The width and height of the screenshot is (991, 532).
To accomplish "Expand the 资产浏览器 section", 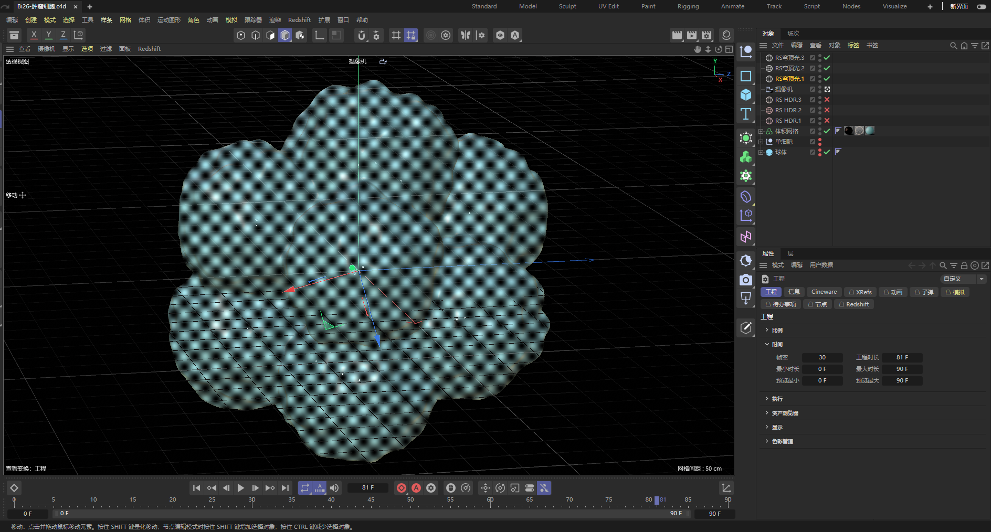I will [x=767, y=413].
